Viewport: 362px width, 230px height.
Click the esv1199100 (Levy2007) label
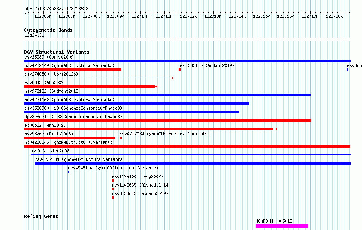tap(137, 176)
